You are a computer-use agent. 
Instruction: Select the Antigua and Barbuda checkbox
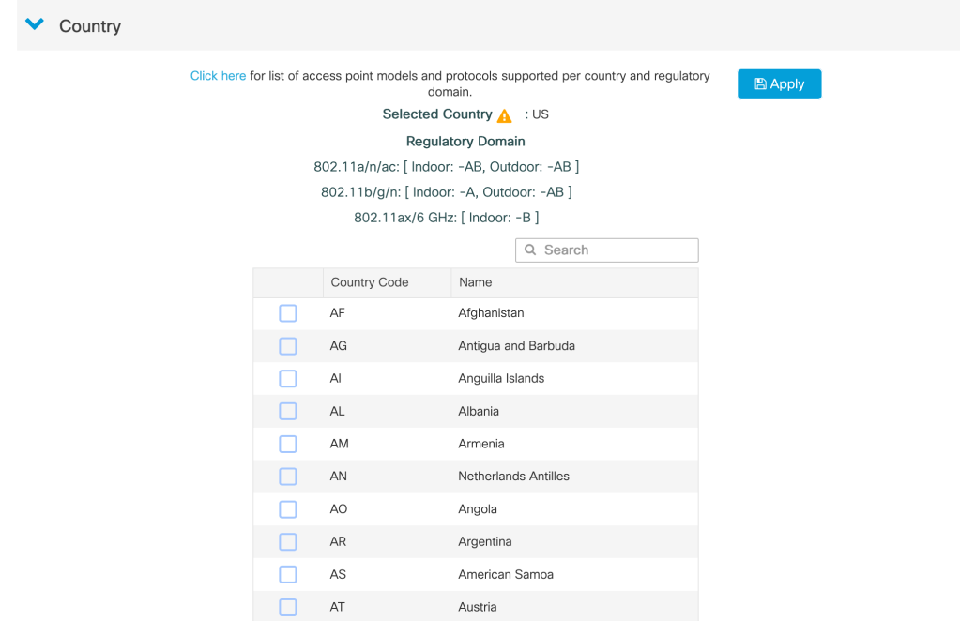[288, 346]
